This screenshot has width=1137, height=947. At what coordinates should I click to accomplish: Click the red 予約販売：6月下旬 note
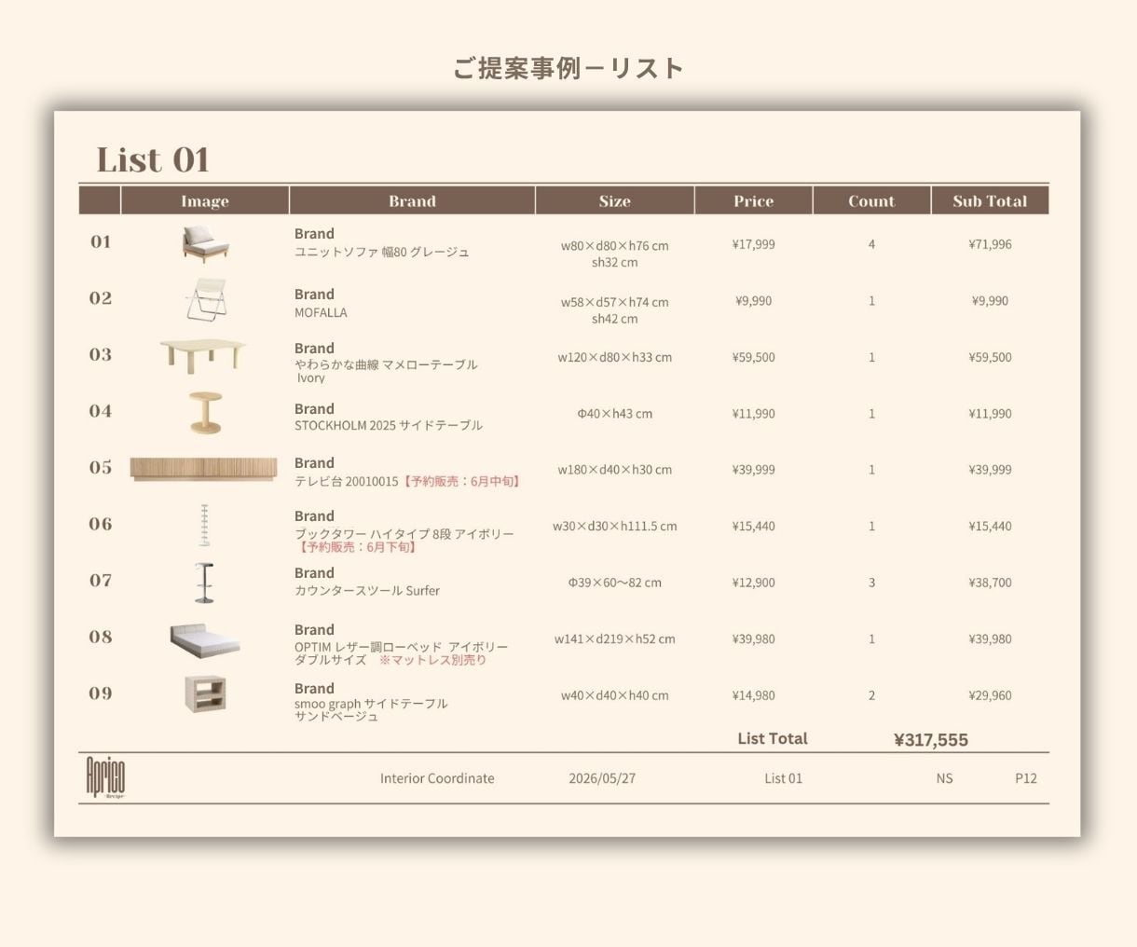pyautogui.click(x=358, y=547)
